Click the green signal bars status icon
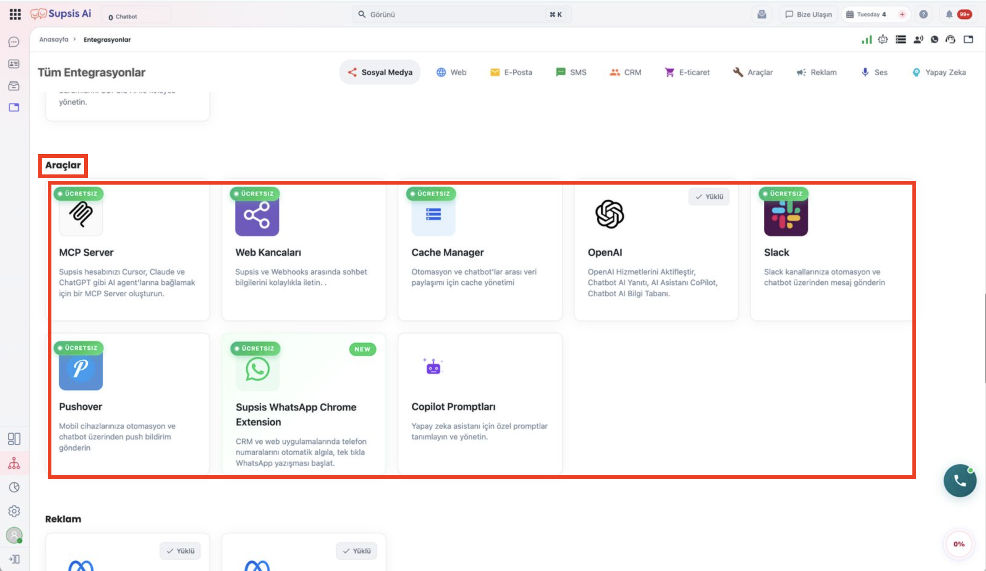 [x=866, y=39]
